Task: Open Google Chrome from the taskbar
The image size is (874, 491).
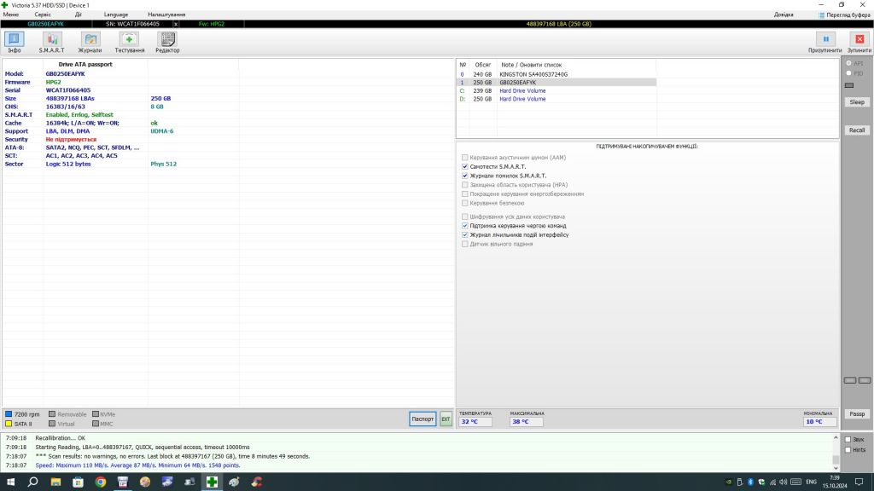Action: [x=101, y=482]
